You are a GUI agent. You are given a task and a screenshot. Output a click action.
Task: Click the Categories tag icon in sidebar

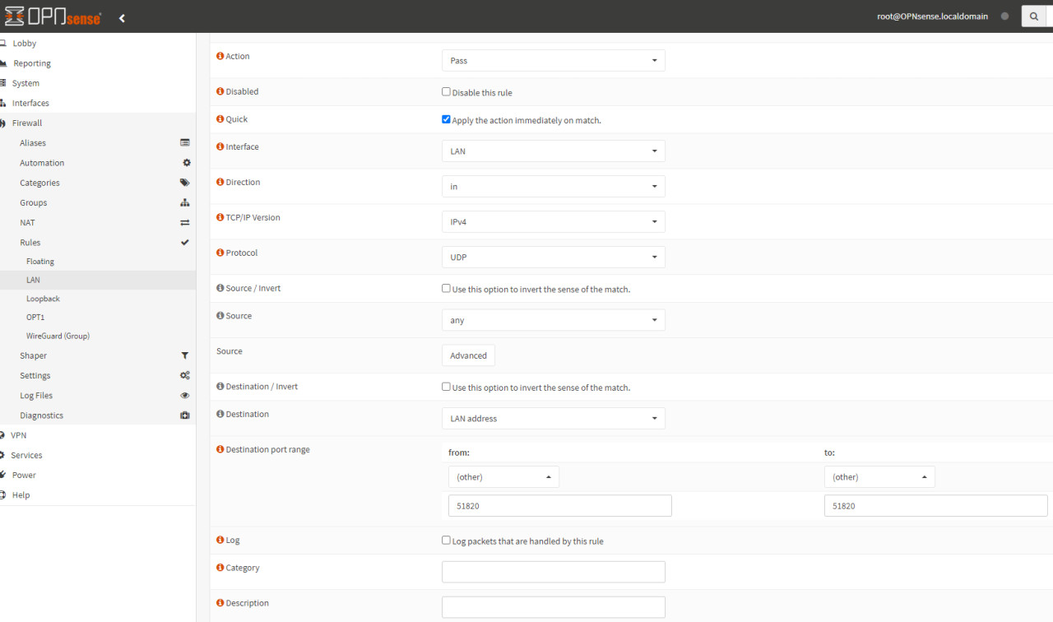pyautogui.click(x=185, y=183)
